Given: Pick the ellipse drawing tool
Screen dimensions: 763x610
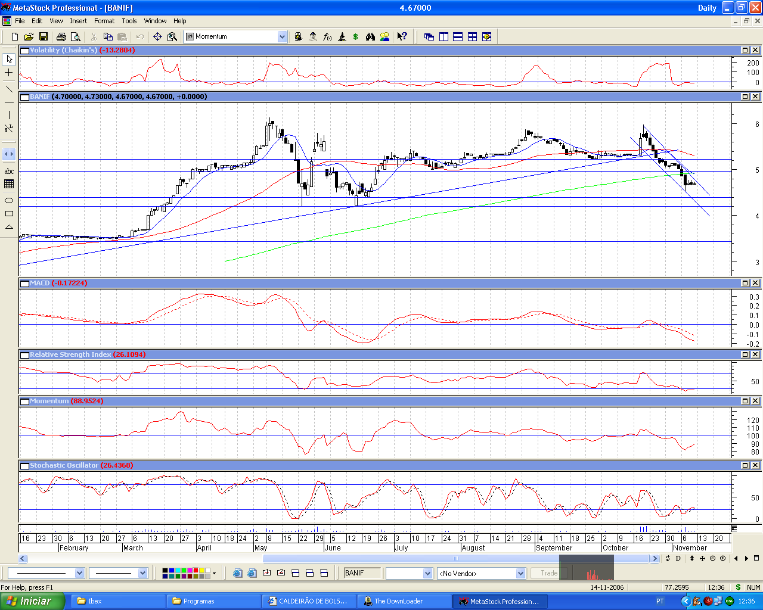Looking at the screenshot, I should pyautogui.click(x=9, y=201).
